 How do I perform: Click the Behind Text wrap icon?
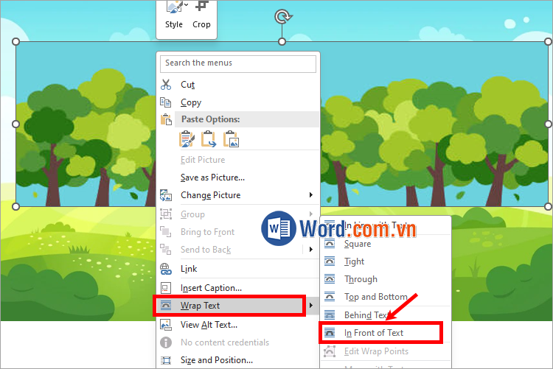tap(330, 314)
